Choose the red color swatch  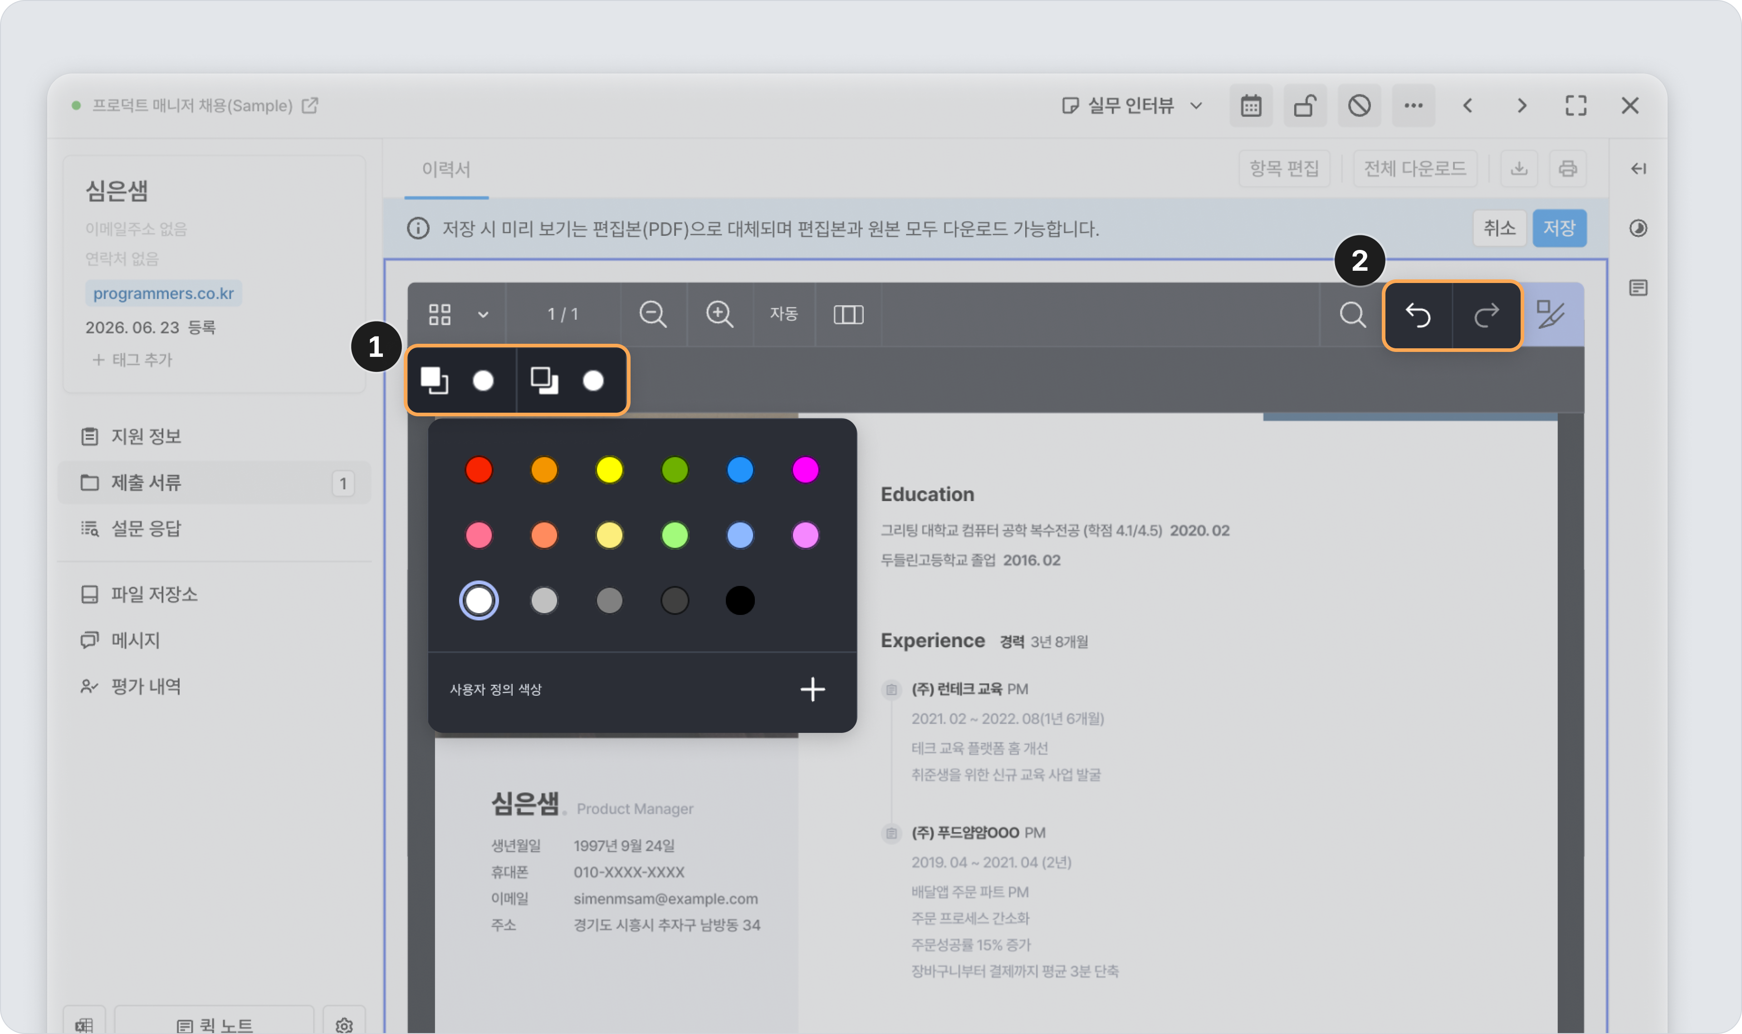(x=479, y=470)
